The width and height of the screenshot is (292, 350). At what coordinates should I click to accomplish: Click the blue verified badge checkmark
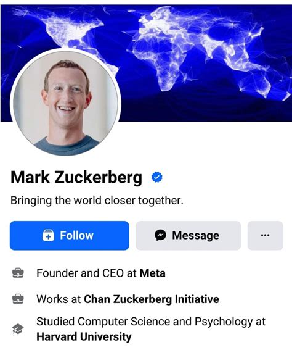coord(157,177)
